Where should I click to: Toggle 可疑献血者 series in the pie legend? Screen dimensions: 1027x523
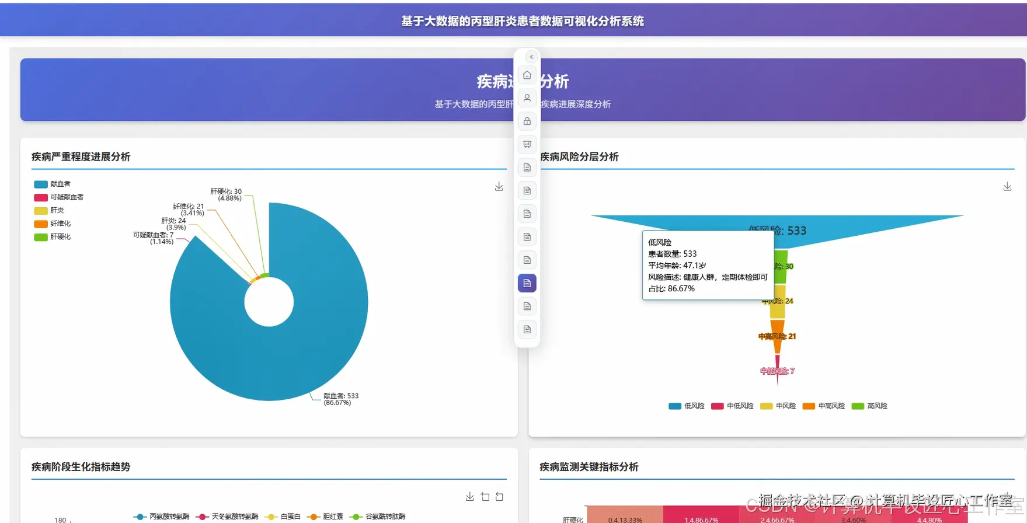(58, 197)
